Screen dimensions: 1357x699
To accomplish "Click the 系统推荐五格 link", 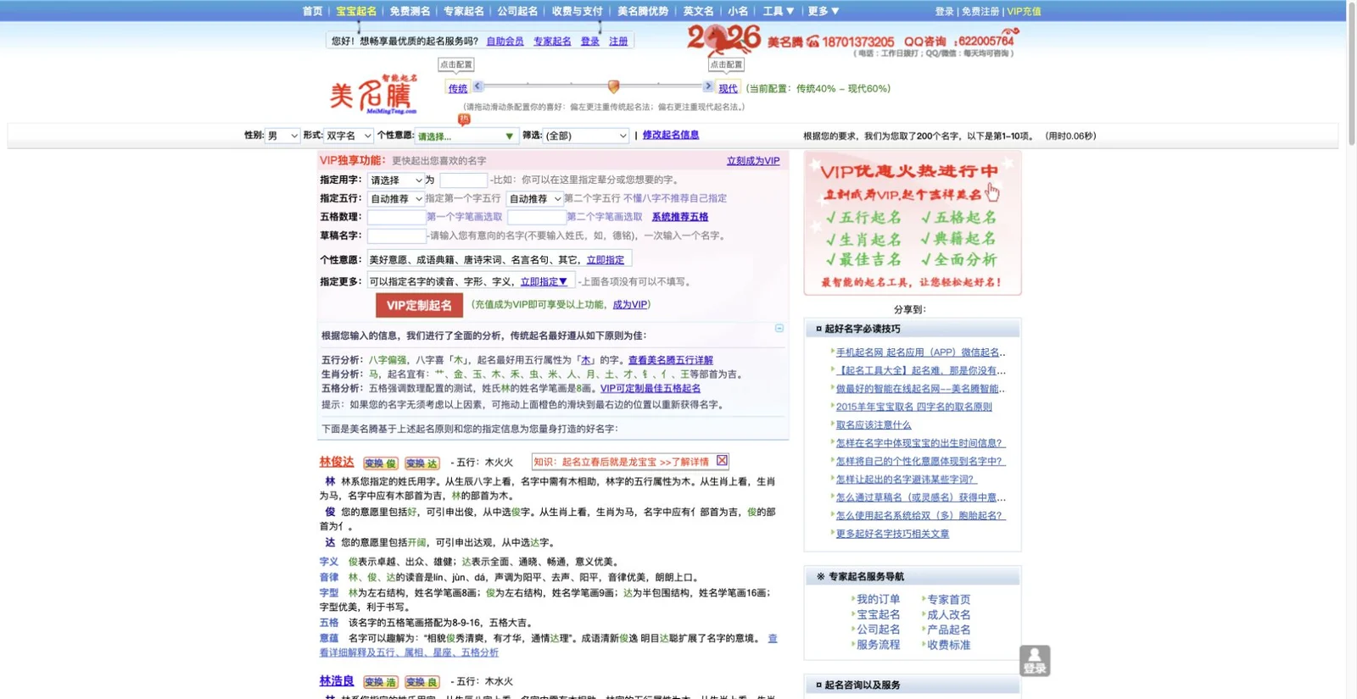I will 680,217.
